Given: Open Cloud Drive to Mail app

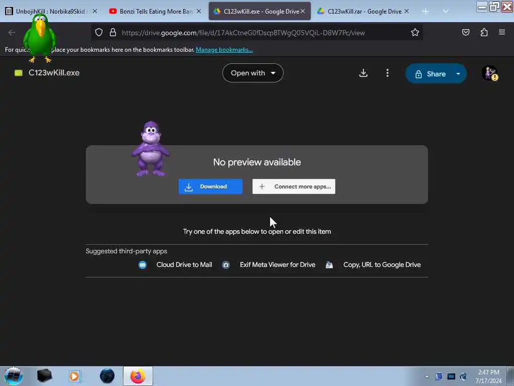Looking at the screenshot, I should tap(184, 264).
